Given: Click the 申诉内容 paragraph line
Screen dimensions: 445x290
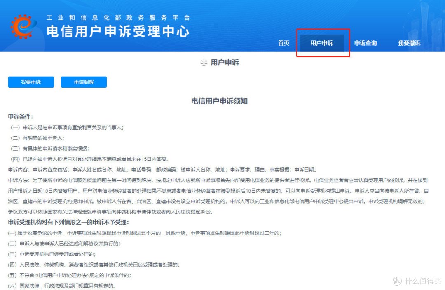Looking at the screenshot, I should tap(162, 169).
